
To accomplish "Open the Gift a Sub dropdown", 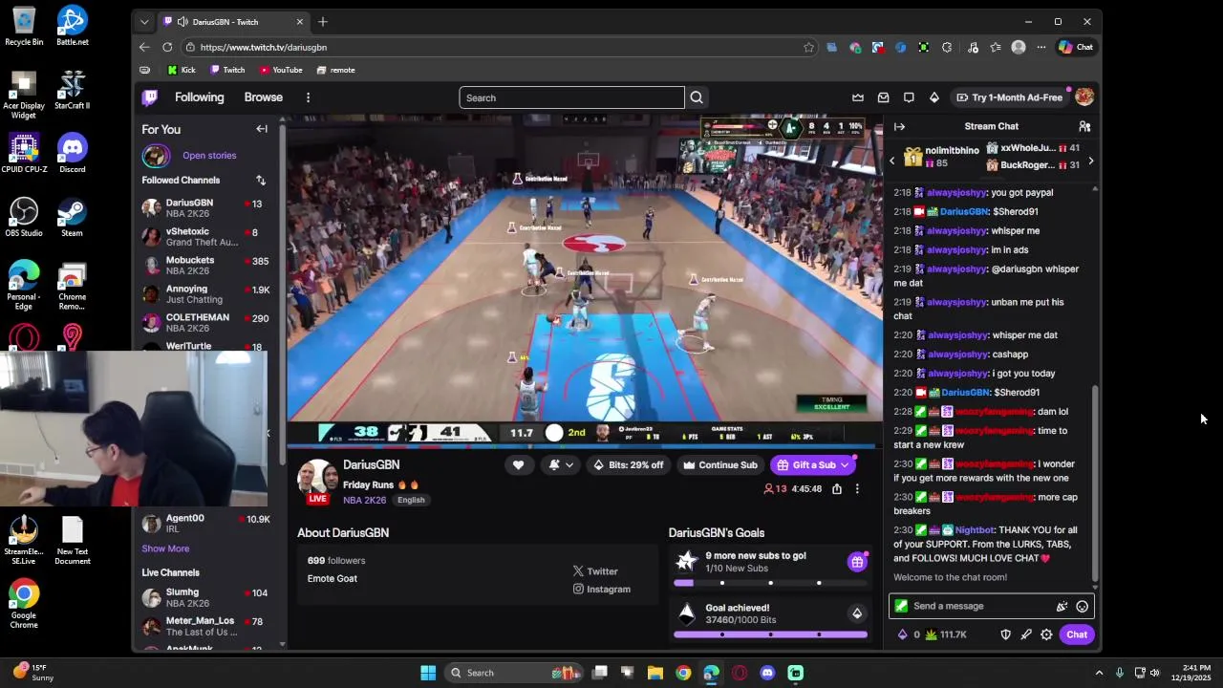I will 812,465.
